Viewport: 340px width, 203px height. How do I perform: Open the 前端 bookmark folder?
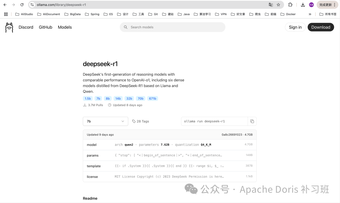[x=271, y=14]
